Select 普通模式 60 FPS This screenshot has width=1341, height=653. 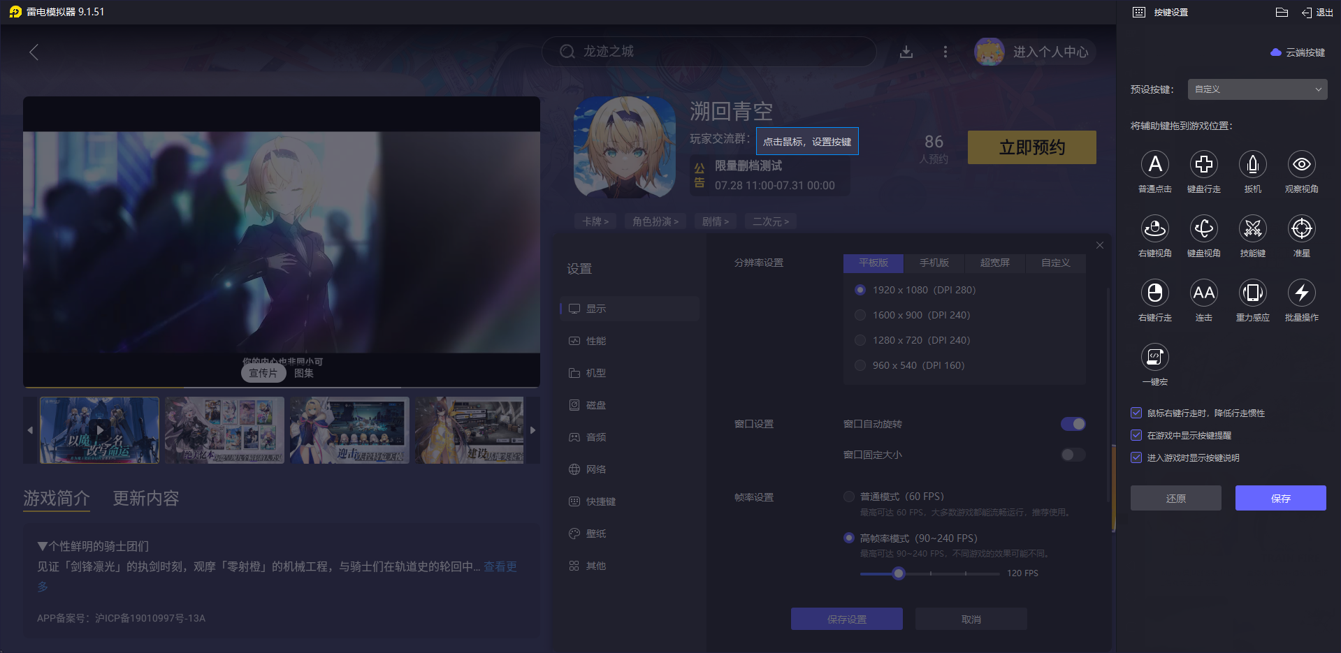[849, 497]
